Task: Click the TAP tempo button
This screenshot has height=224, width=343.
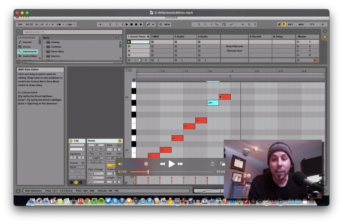Action: pyautogui.click(x=20, y=24)
